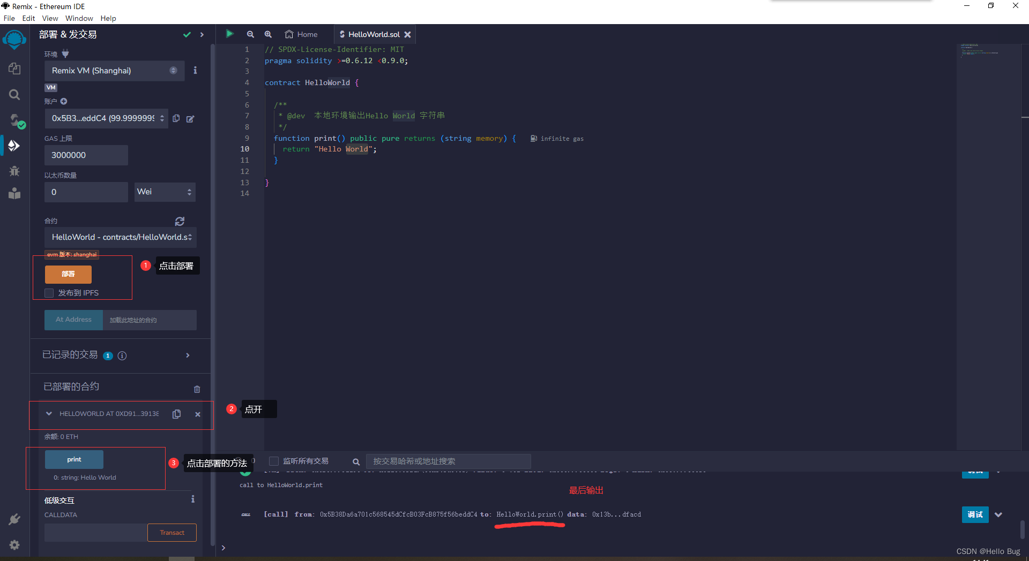Open the Help menu
Screen dimensions: 1029x561
coord(108,18)
